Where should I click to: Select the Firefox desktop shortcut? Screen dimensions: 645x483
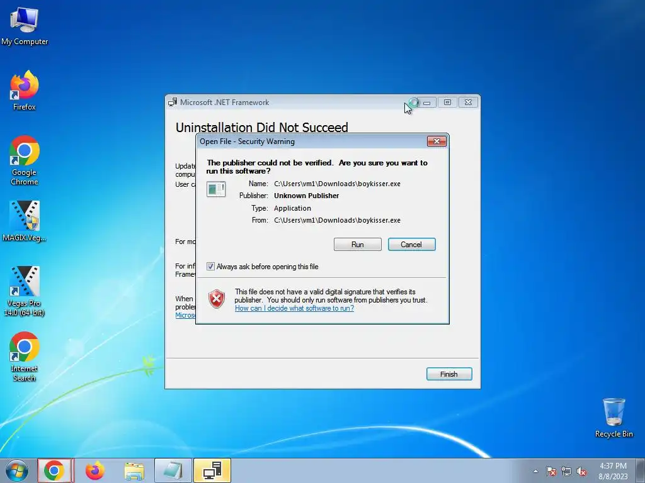click(x=25, y=91)
